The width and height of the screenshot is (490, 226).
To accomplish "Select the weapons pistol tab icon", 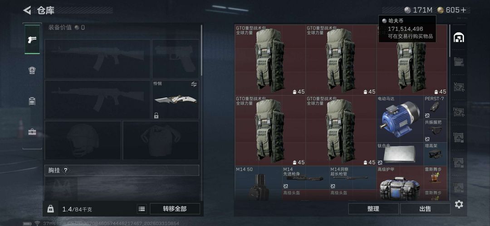I will click(32, 39).
